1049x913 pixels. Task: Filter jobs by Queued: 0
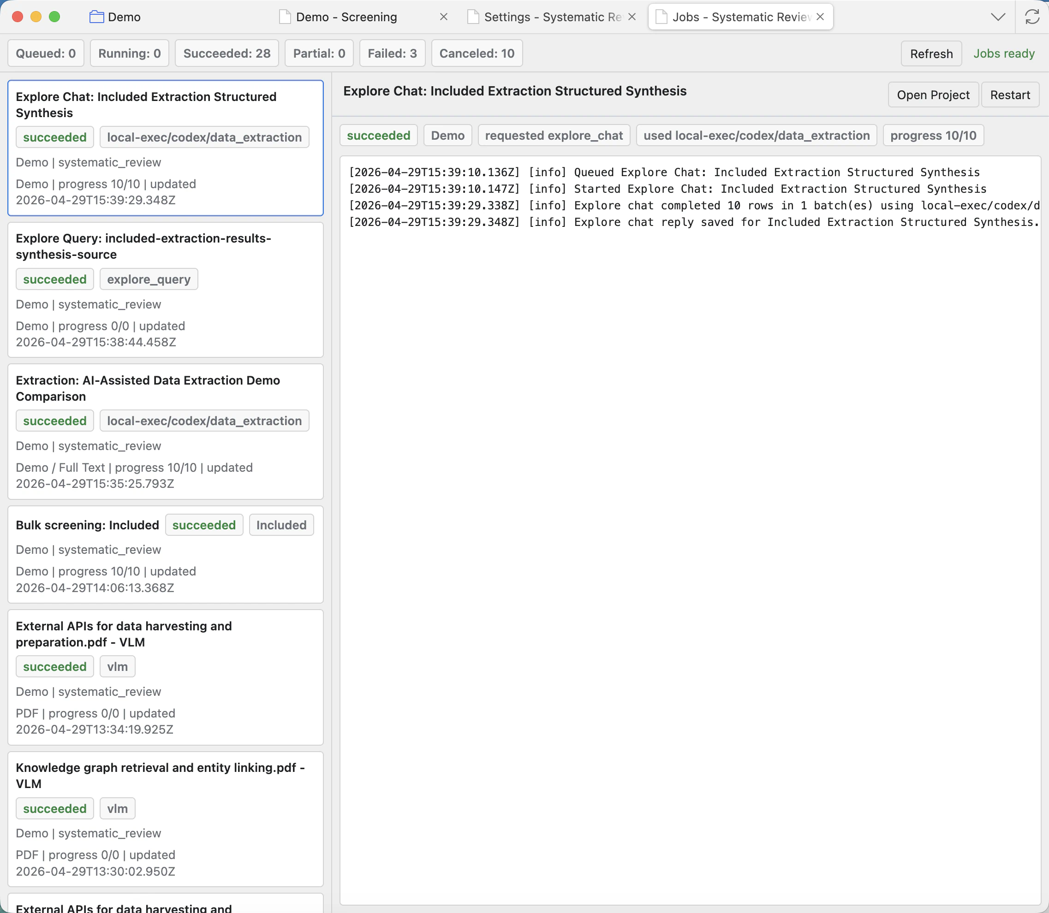[46, 53]
